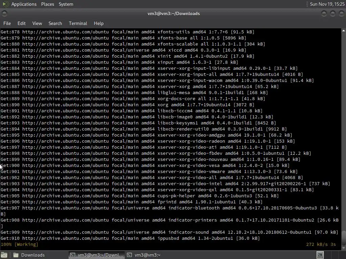This screenshot has width=346, height=259.
Task: Click the Get:898 xserver-xorg-video-fbdev line
Action: click(x=156, y=153)
